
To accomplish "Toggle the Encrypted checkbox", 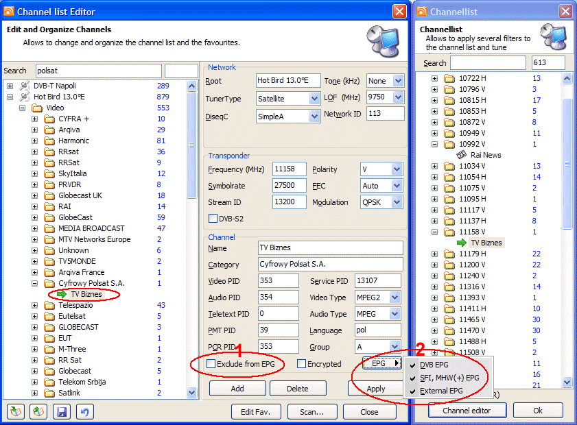I will 301,364.
